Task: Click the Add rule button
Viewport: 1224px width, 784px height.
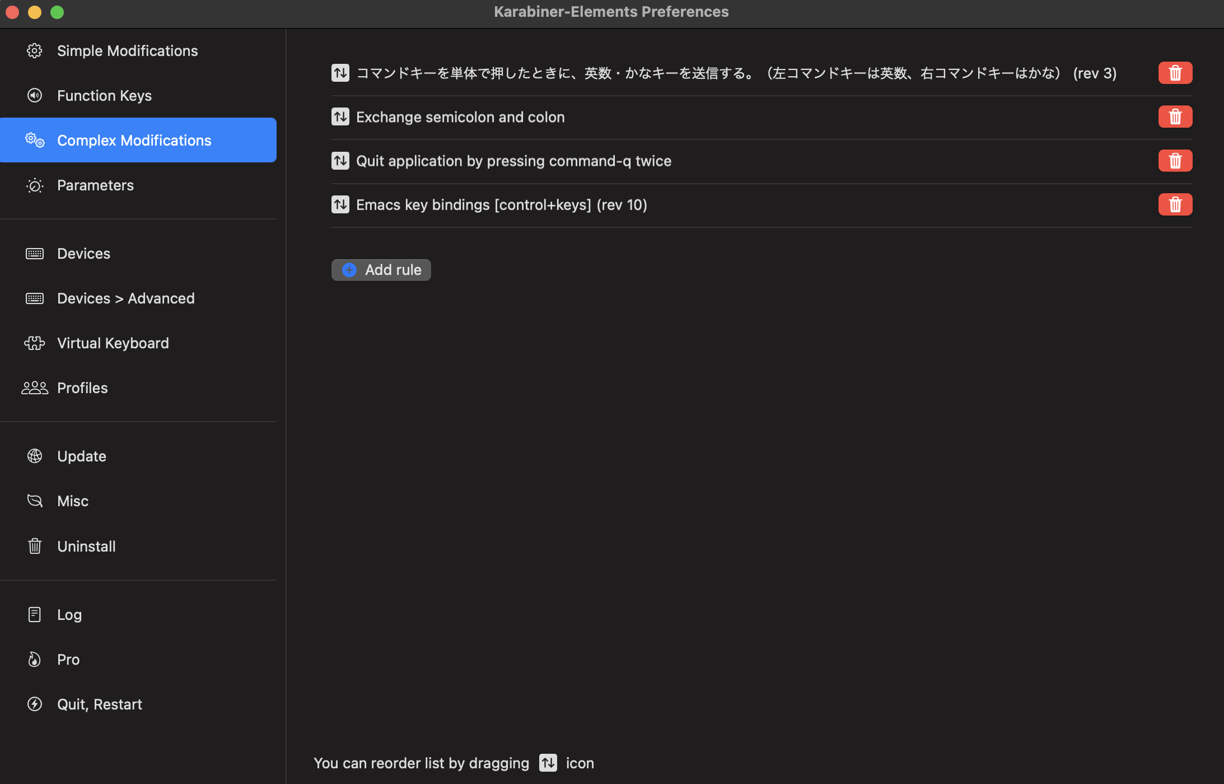Action: click(x=381, y=270)
